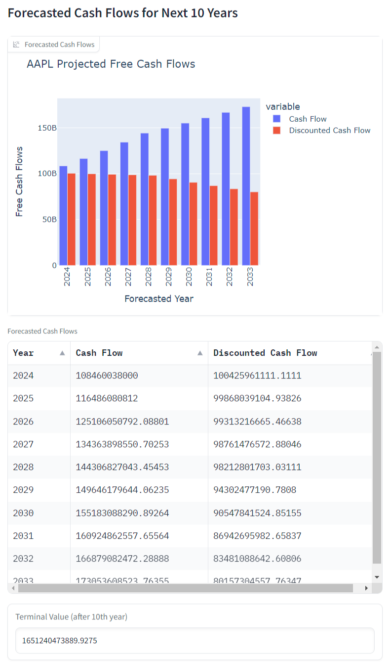Click discounted value 86942695982.65837
This screenshot has width=391, height=664.
pyautogui.click(x=257, y=536)
